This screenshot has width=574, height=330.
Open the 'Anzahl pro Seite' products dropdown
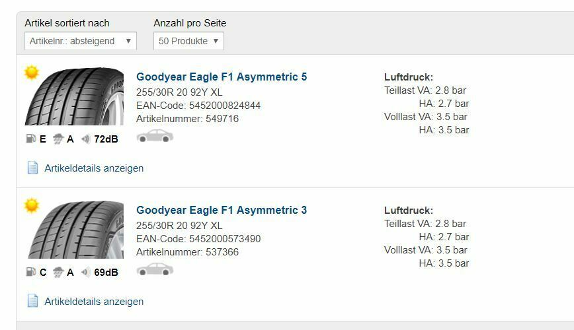(188, 41)
